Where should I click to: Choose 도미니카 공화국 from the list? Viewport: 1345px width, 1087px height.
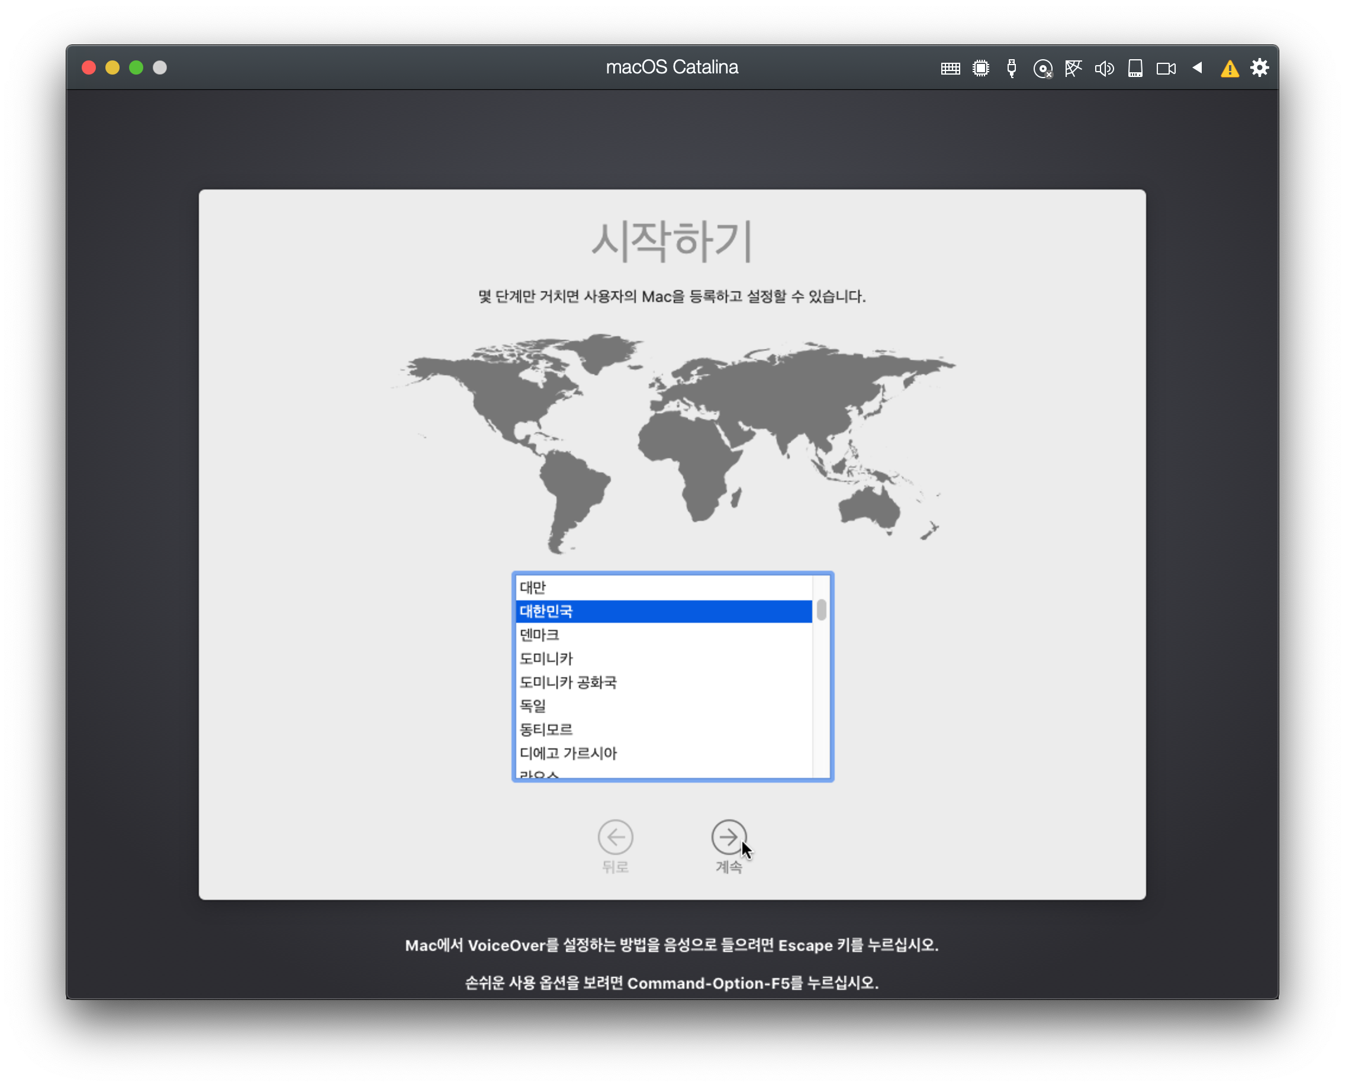[664, 683]
